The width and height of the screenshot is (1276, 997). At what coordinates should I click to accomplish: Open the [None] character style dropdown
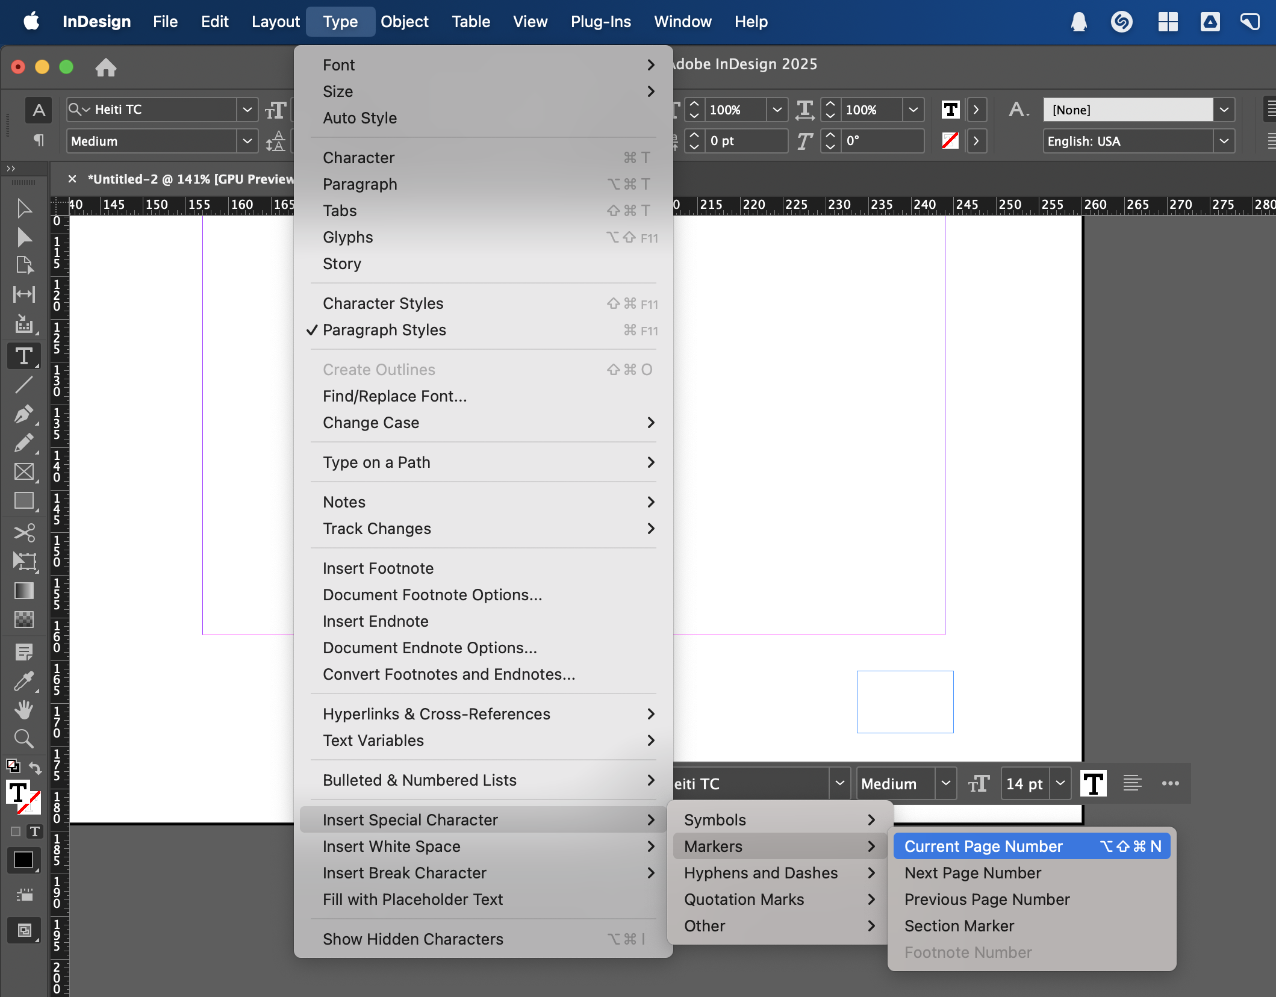point(1224,110)
